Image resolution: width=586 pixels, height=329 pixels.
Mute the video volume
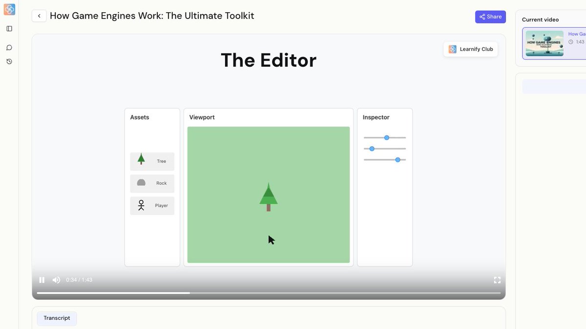[56, 280]
